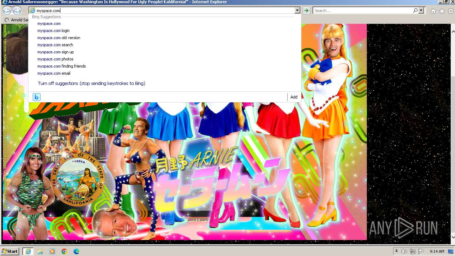Screen dimensions: 455x256
Task: Click the magnifier search icon
Action: click(415, 11)
